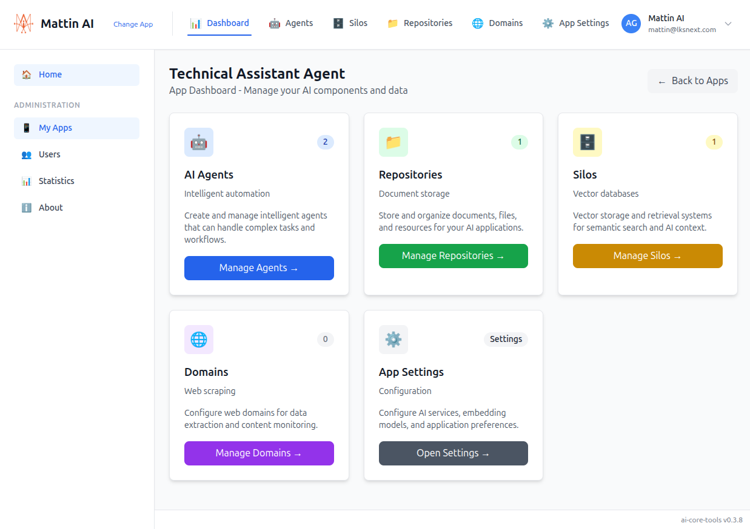Screen dimensions: 750x529
Task: Click the Open Settings button
Action: click(x=453, y=453)
